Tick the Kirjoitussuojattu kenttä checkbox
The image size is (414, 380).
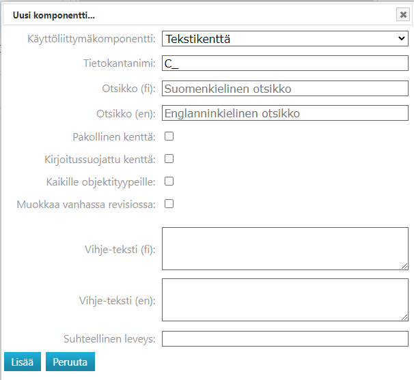[169, 159]
